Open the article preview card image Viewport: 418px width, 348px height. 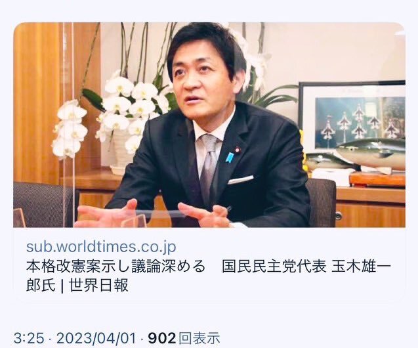pyautogui.click(x=209, y=125)
